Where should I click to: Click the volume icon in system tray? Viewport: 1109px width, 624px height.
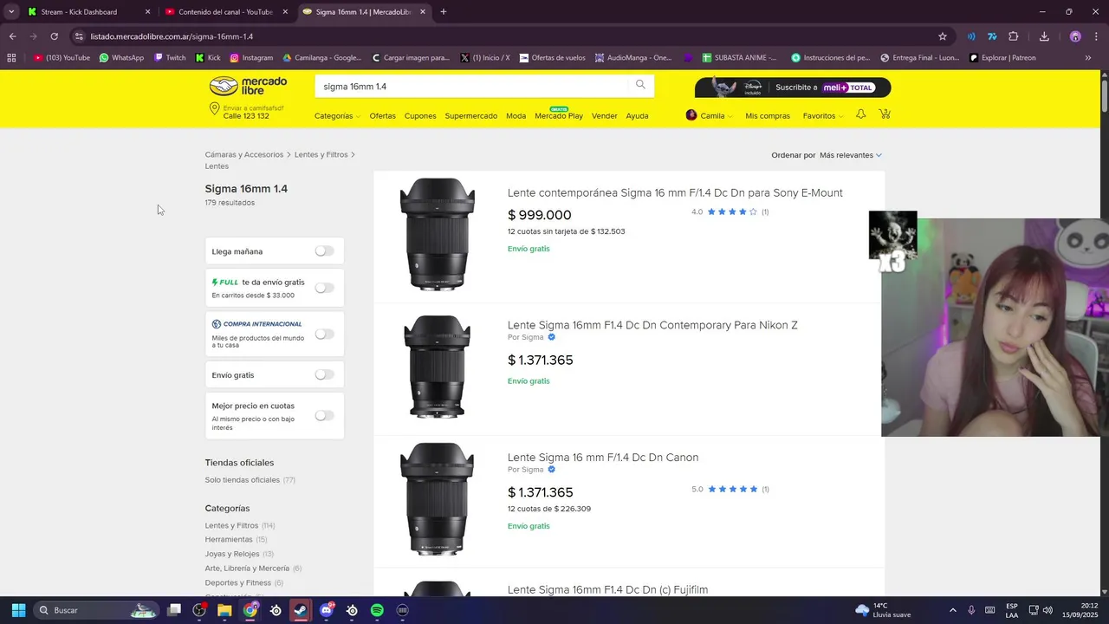click(1048, 610)
